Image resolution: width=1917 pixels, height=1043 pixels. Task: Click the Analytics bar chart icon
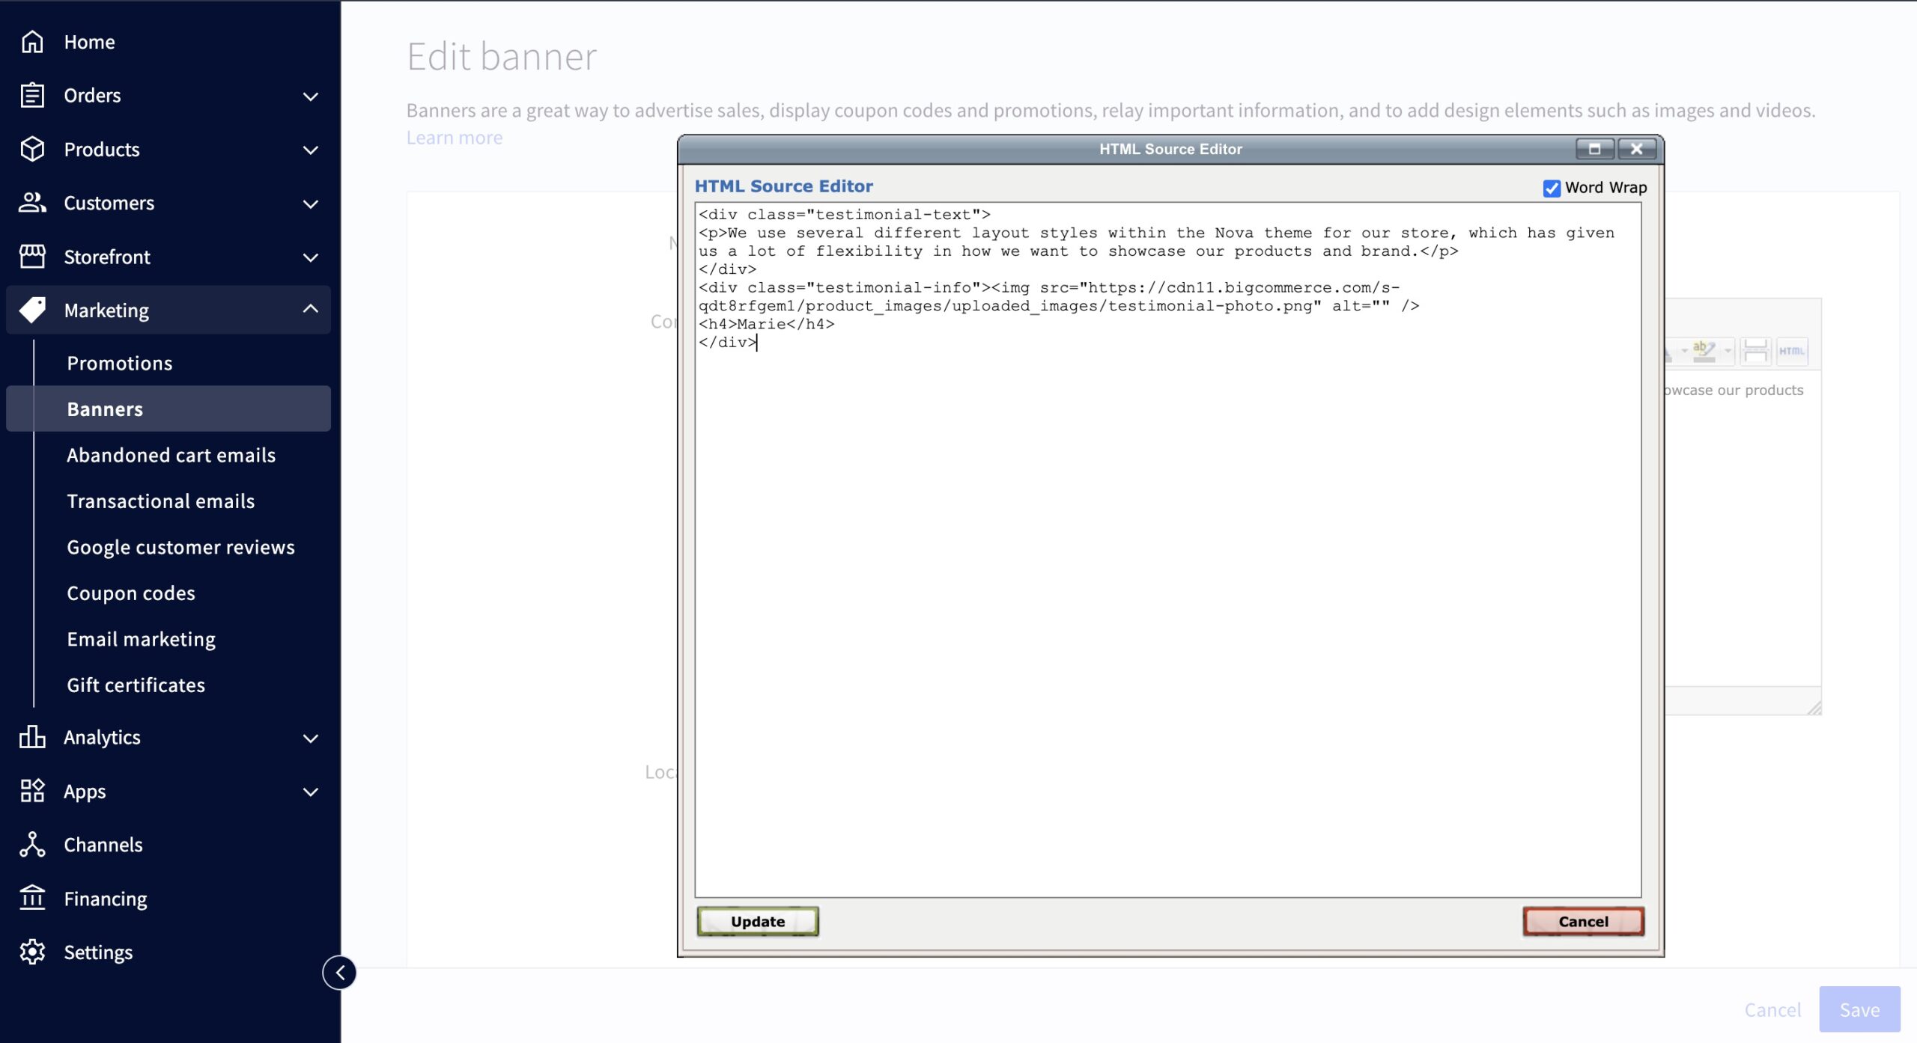pos(32,737)
